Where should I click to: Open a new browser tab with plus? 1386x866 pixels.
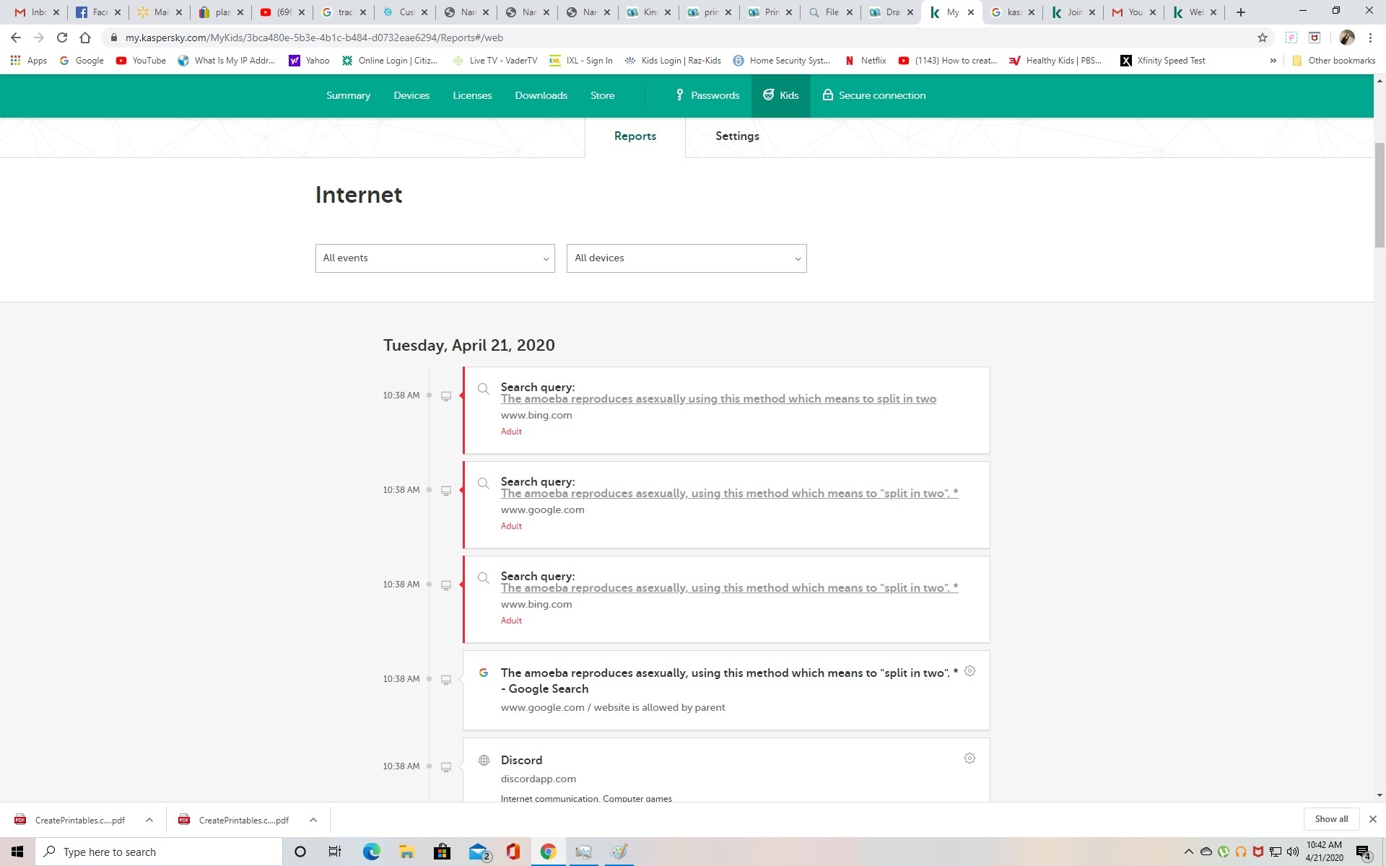pyautogui.click(x=1241, y=12)
